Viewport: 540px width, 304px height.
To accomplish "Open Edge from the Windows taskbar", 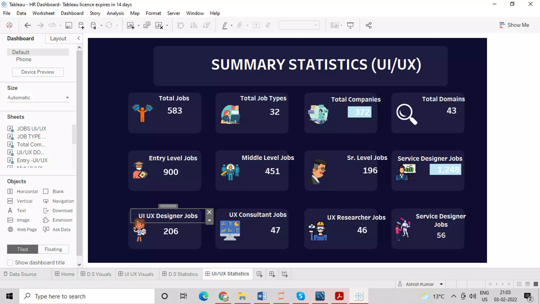I will 203,296.
